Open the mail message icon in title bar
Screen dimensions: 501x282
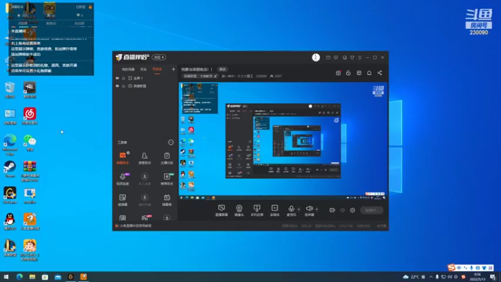point(328,58)
